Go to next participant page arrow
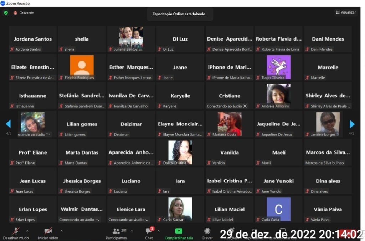This screenshot has width=365, height=241. point(352,124)
